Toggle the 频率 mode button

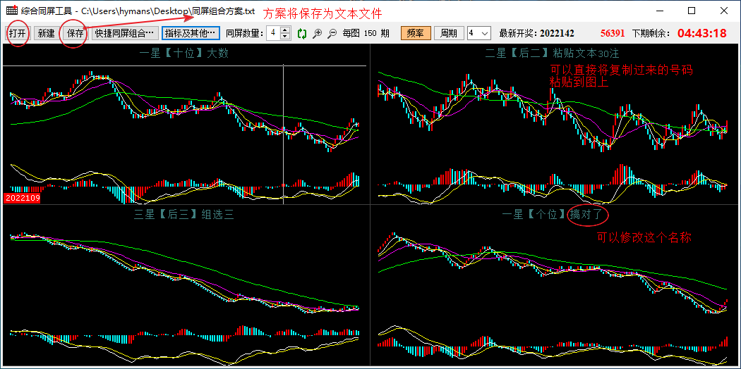(x=416, y=33)
